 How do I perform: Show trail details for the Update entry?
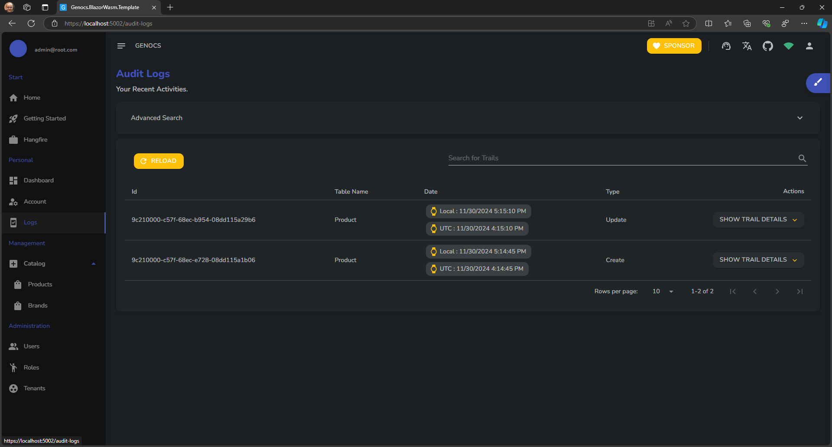[x=758, y=220]
